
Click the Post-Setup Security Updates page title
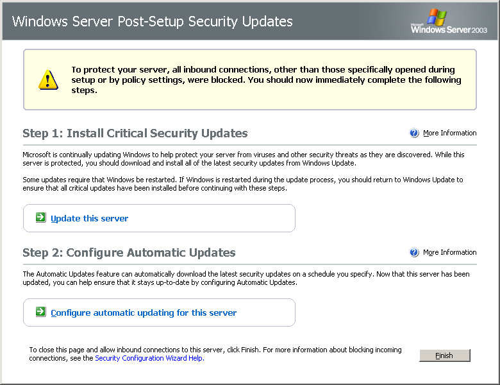(x=152, y=21)
